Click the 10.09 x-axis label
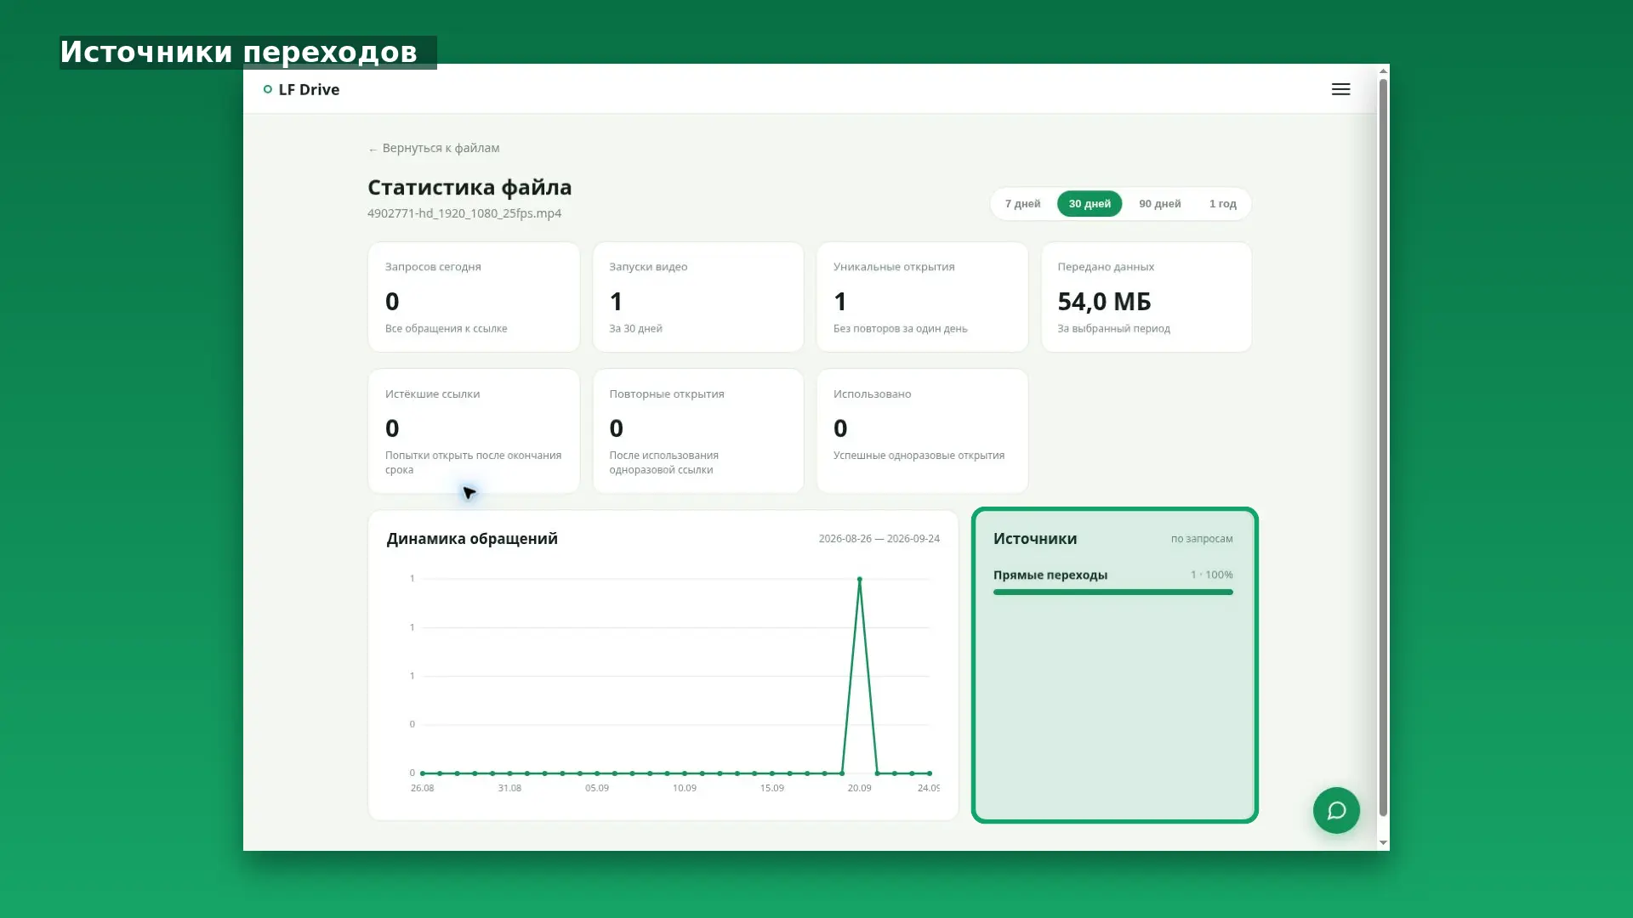Viewport: 1633px width, 918px height. click(685, 789)
